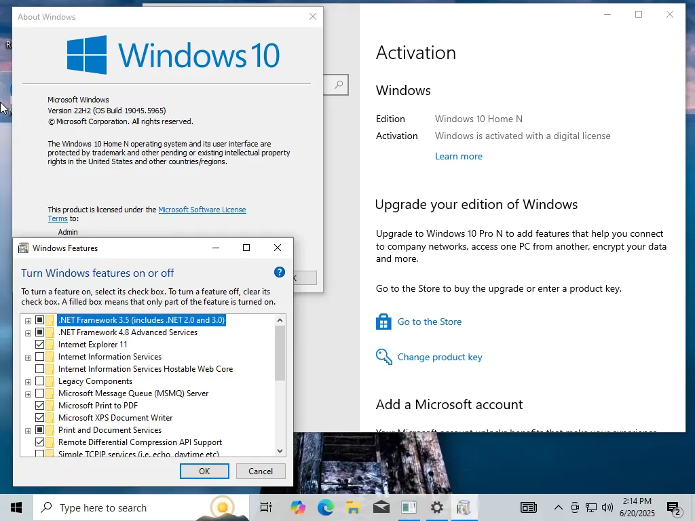Open the weather widget sun icon on taskbar

(223, 507)
